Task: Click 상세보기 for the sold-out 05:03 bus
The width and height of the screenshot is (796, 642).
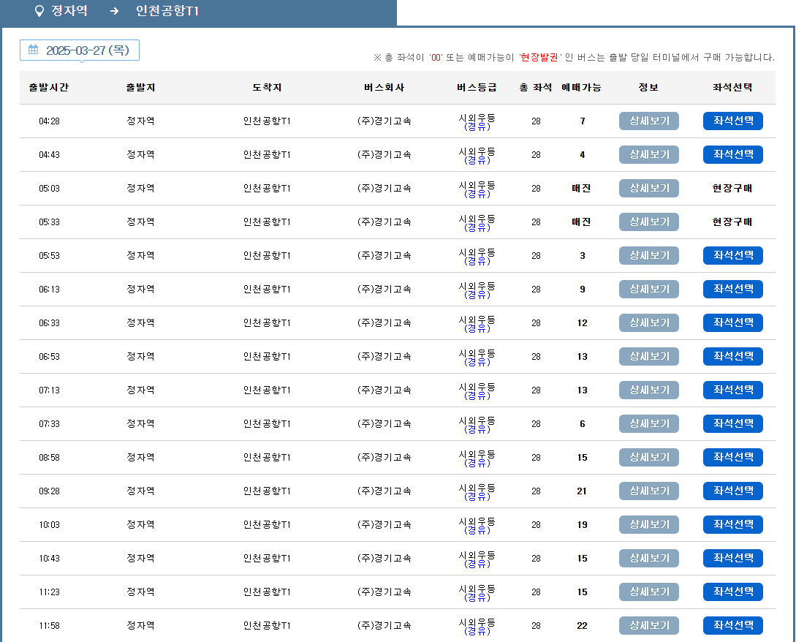Action: 648,188
